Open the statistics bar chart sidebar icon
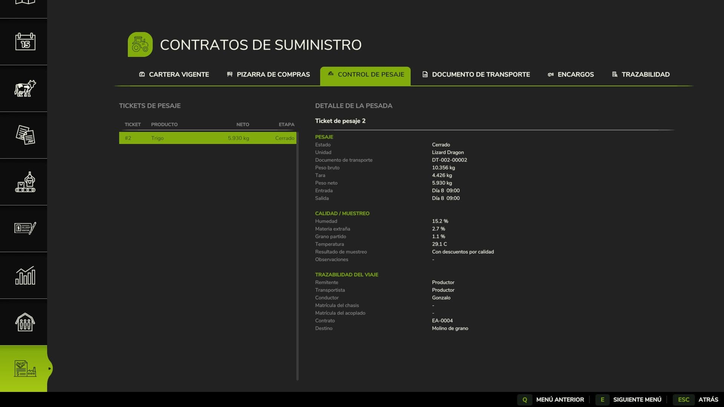The image size is (724, 407). [25, 275]
